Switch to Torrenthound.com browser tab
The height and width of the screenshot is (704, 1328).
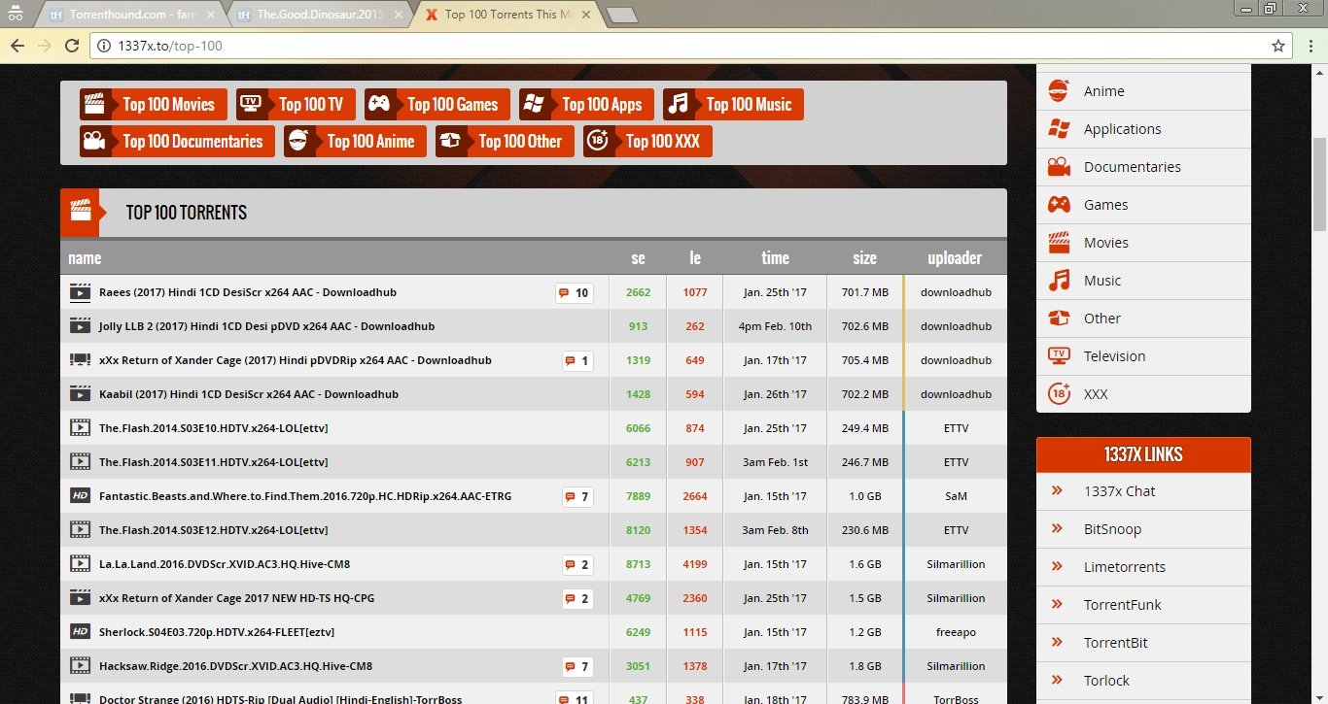coord(131,15)
